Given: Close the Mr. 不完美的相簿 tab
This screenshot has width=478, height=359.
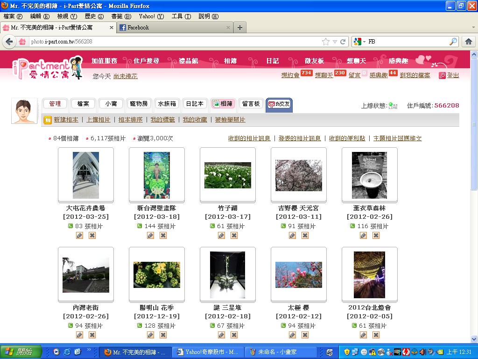Looking at the screenshot, I should (112, 28).
